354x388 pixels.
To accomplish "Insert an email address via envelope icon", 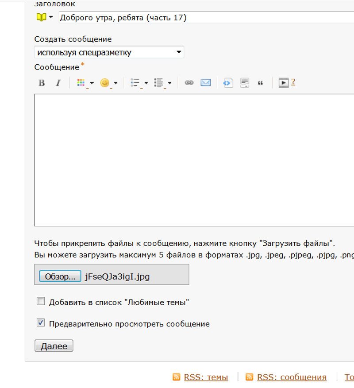I will tap(205, 83).
